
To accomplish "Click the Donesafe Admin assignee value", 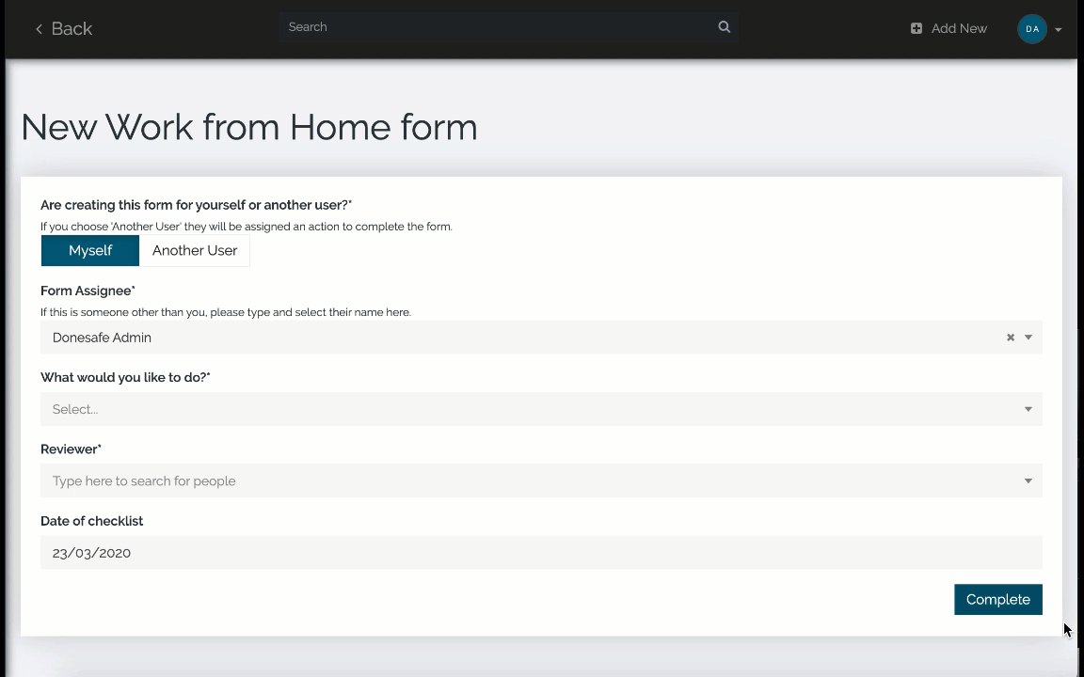I will [102, 338].
